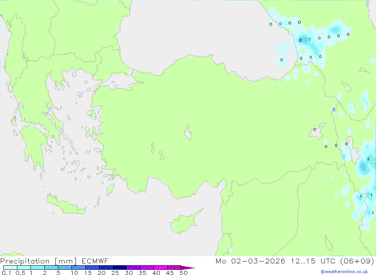Click legend label '40'
Screen dimensions: 376x275
pyautogui.click(x=156, y=273)
